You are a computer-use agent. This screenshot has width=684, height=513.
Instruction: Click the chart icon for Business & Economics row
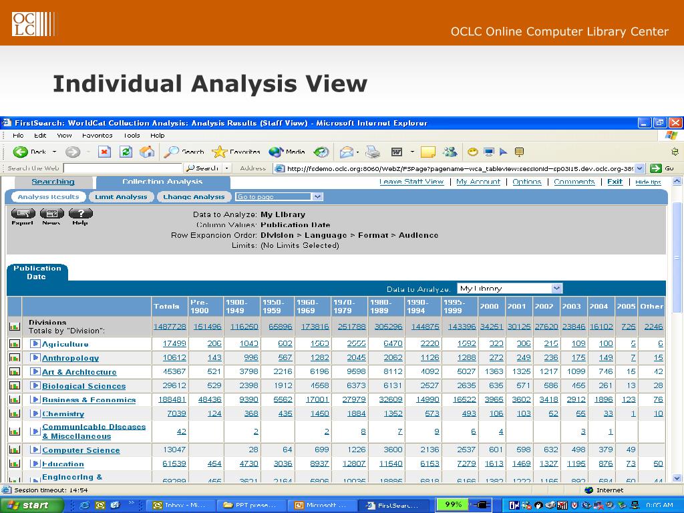pyautogui.click(x=15, y=399)
